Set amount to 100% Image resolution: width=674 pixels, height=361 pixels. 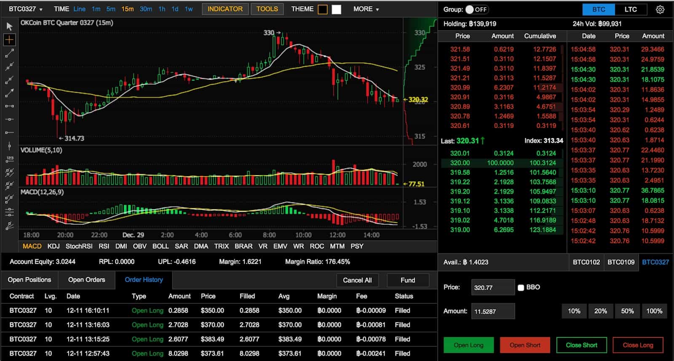654,311
